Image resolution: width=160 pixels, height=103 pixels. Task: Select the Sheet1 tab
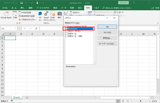point(17,97)
